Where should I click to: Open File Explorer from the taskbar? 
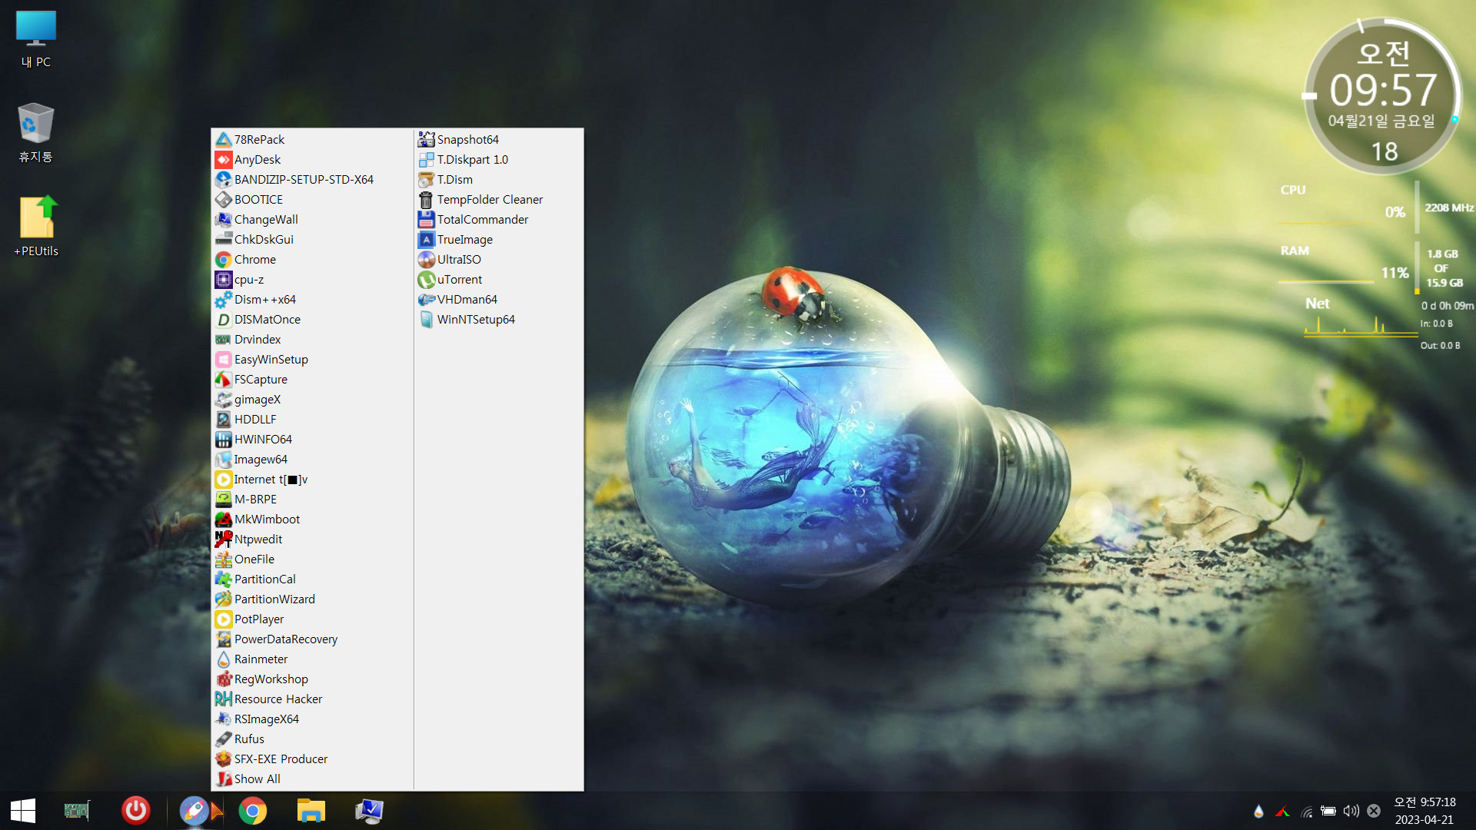click(311, 810)
